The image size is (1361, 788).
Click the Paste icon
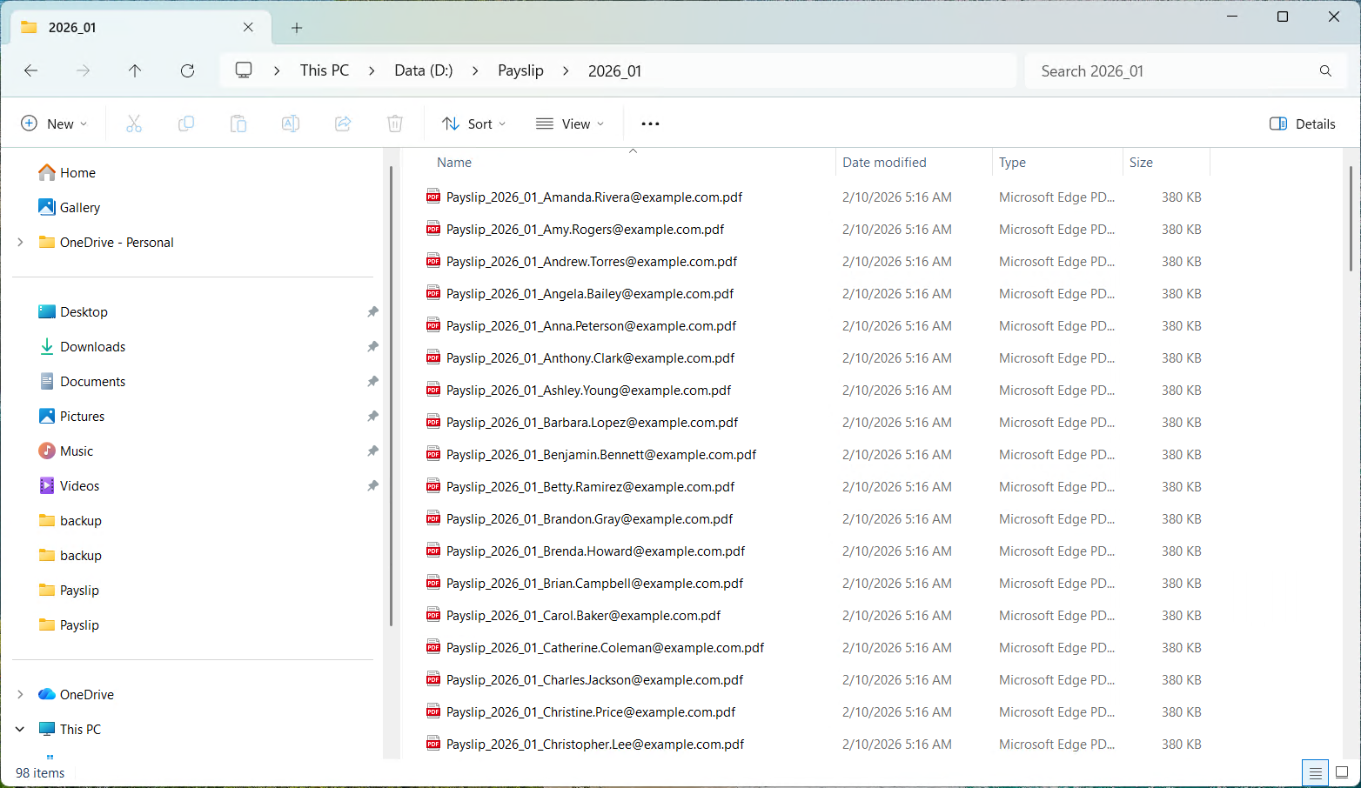238,123
